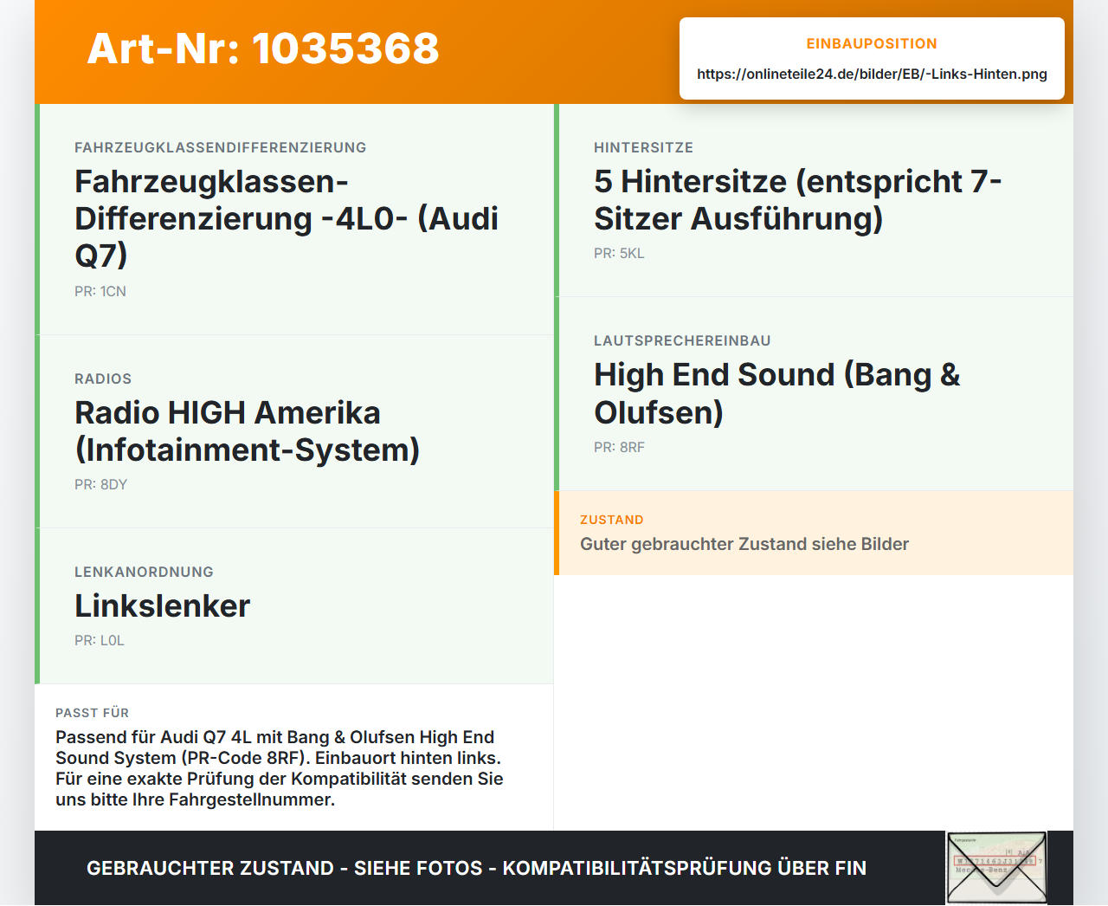Click the Einbauposition image URL text
Image resolution: width=1108 pixels, height=906 pixels.
click(x=872, y=74)
